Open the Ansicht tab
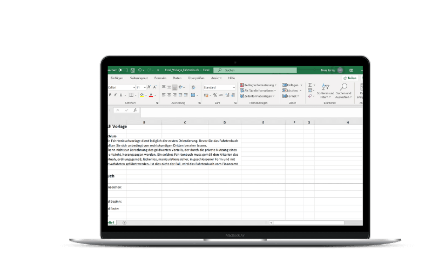432x264 pixels. [217, 78]
